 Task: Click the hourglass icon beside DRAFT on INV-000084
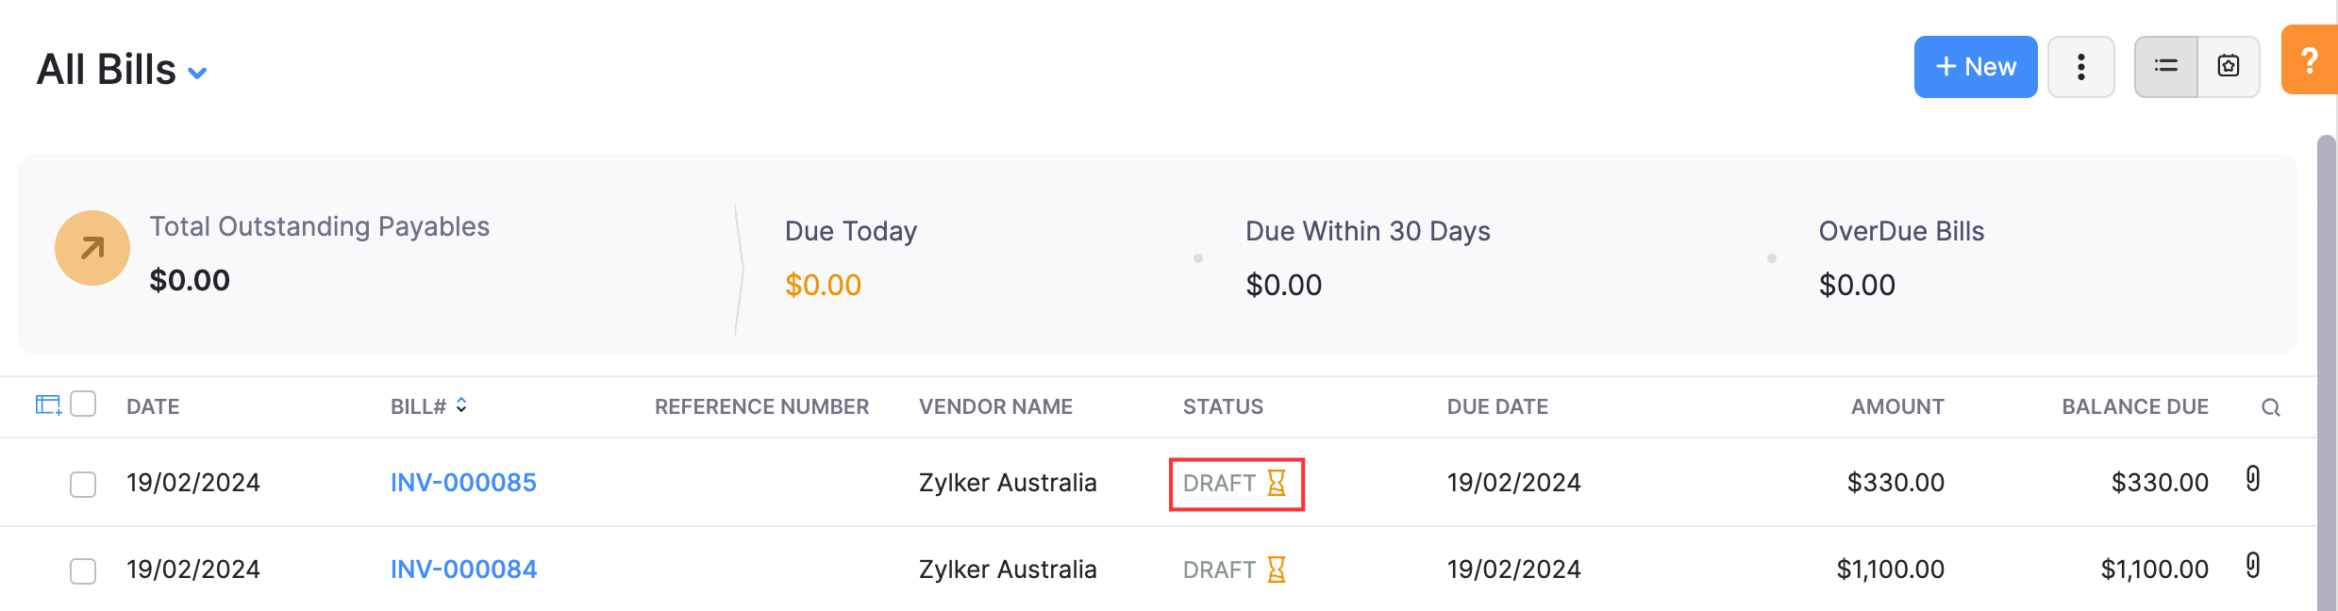tap(1277, 570)
